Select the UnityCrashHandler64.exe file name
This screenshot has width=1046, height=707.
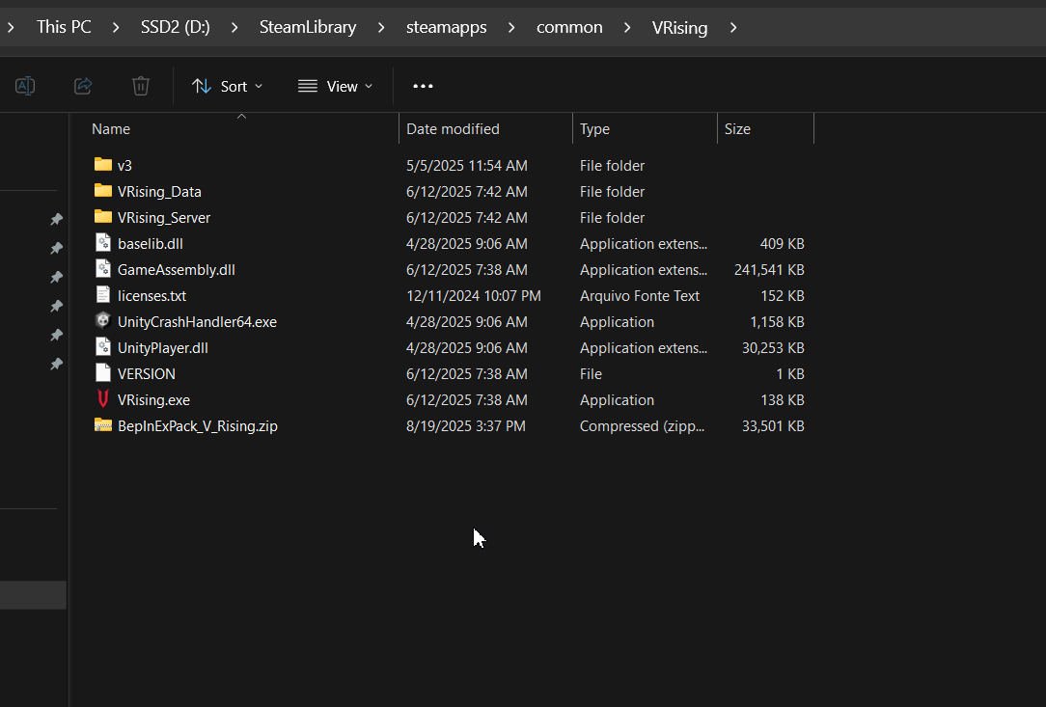pyautogui.click(x=197, y=321)
